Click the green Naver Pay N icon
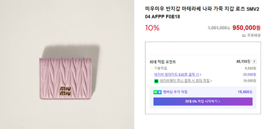Image resolution: width=269 pixels, height=129 pixels. click(x=156, y=81)
